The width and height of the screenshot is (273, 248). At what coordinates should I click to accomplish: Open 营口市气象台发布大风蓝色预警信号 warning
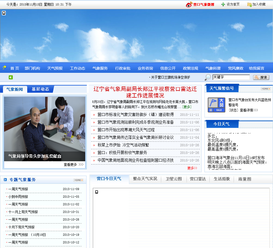tap(250, 102)
